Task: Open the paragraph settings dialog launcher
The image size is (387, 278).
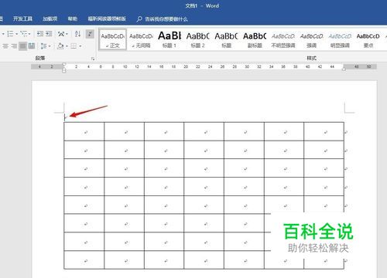Action: 93,59
